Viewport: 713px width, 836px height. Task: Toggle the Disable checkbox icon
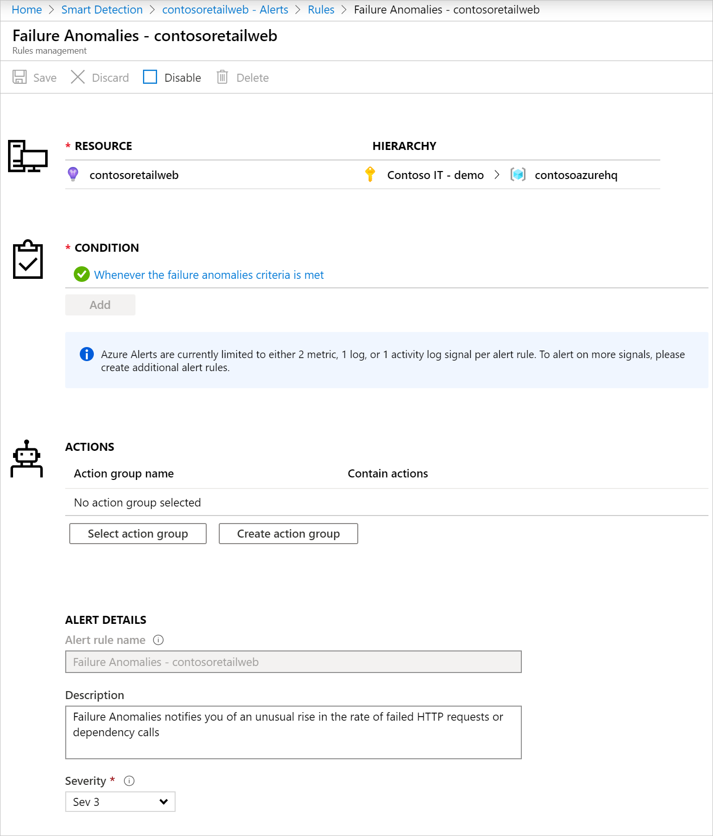tap(150, 77)
